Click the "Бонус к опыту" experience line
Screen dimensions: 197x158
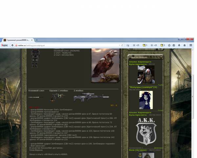point(49,154)
